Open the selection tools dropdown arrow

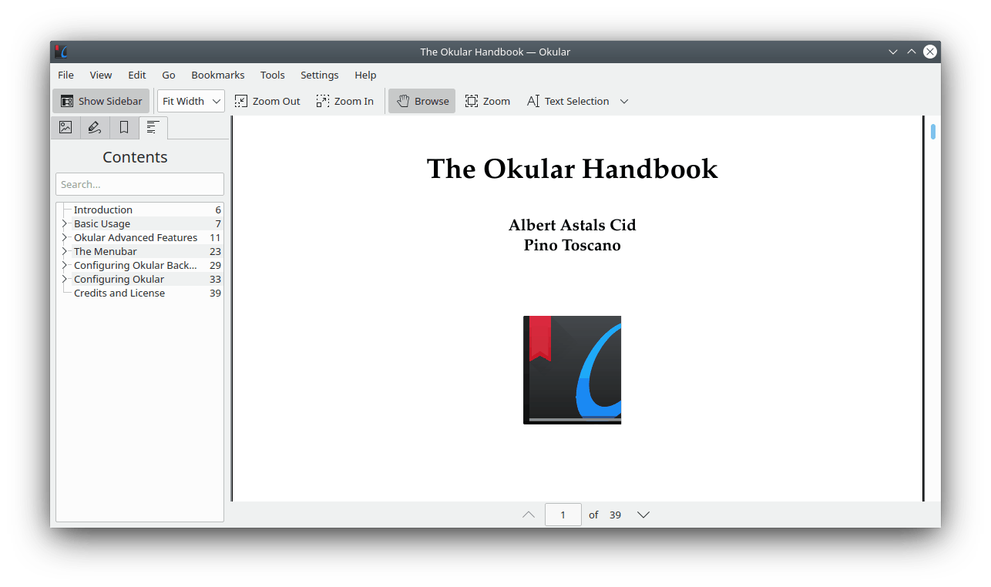[x=624, y=101]
